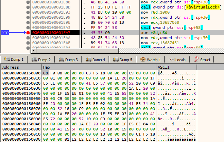Select instruction mov ecx,13687060
Viewport: 224px width, 142px height.
click(x=160, y=22)
